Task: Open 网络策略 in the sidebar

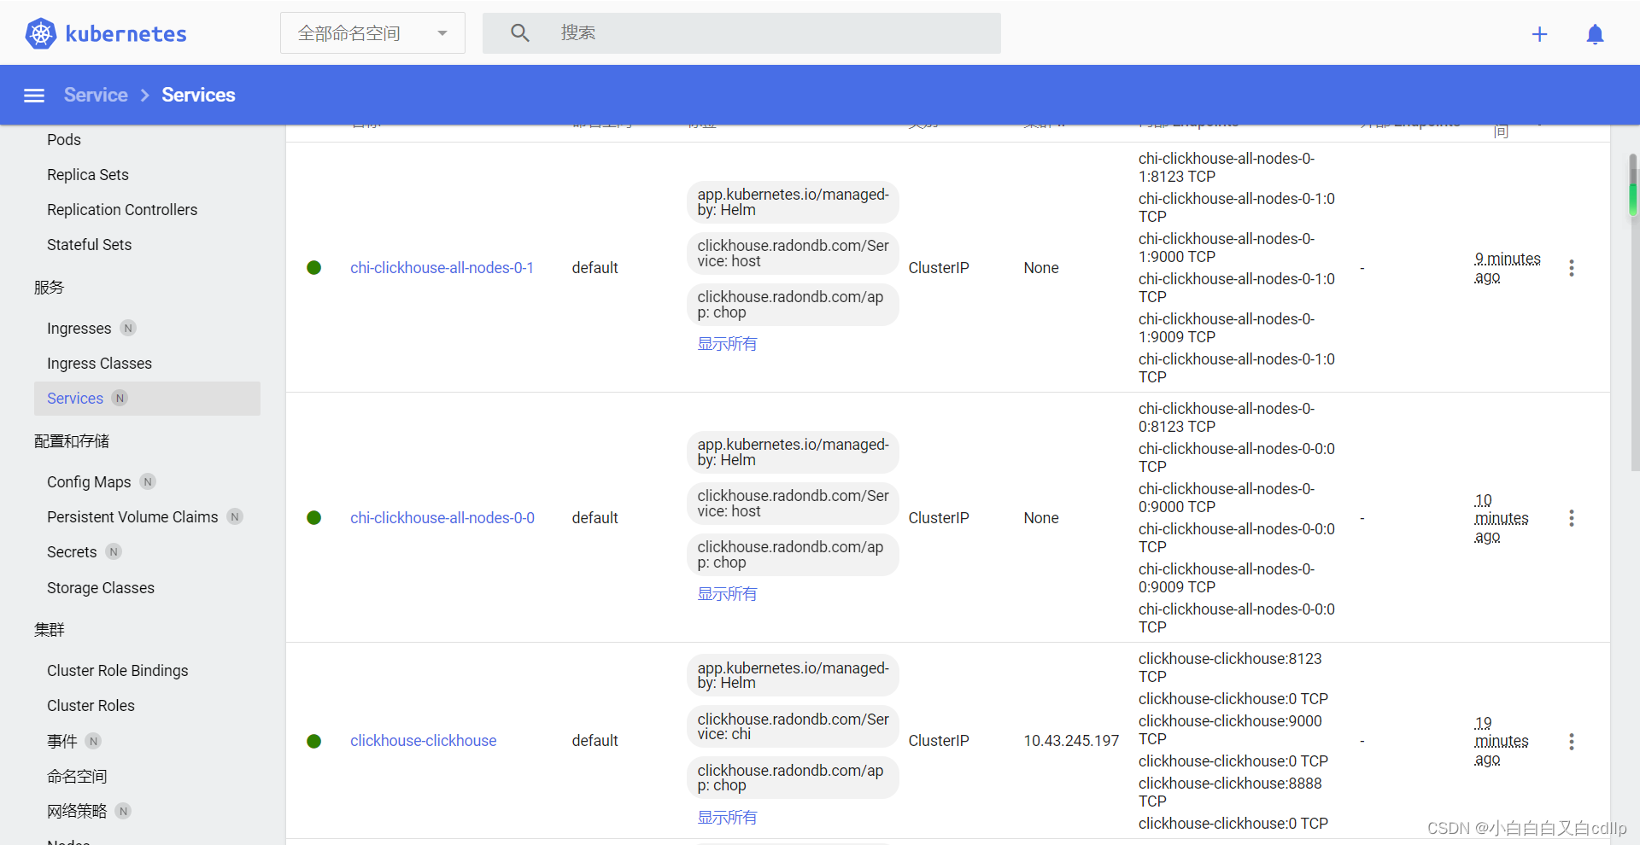Action: [x=77, y=812]
